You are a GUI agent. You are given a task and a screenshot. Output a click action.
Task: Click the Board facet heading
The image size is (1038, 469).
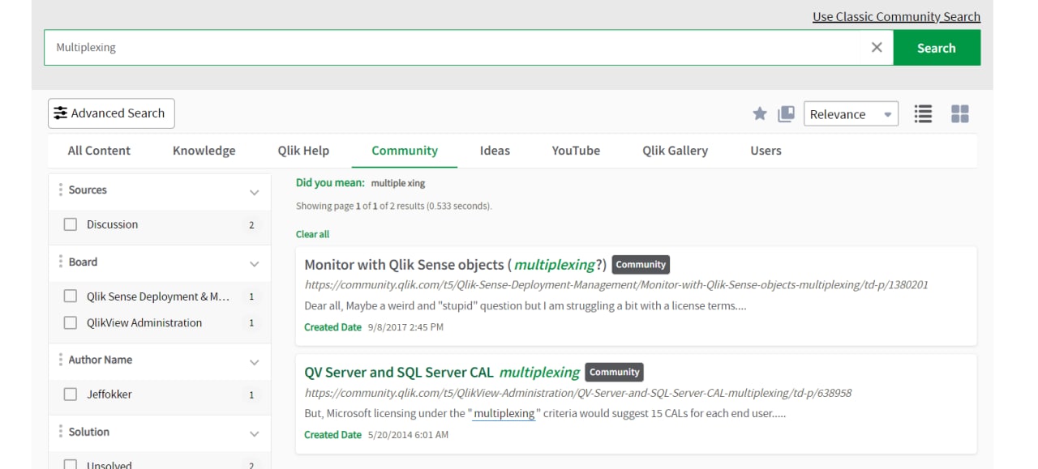[83, 262]
